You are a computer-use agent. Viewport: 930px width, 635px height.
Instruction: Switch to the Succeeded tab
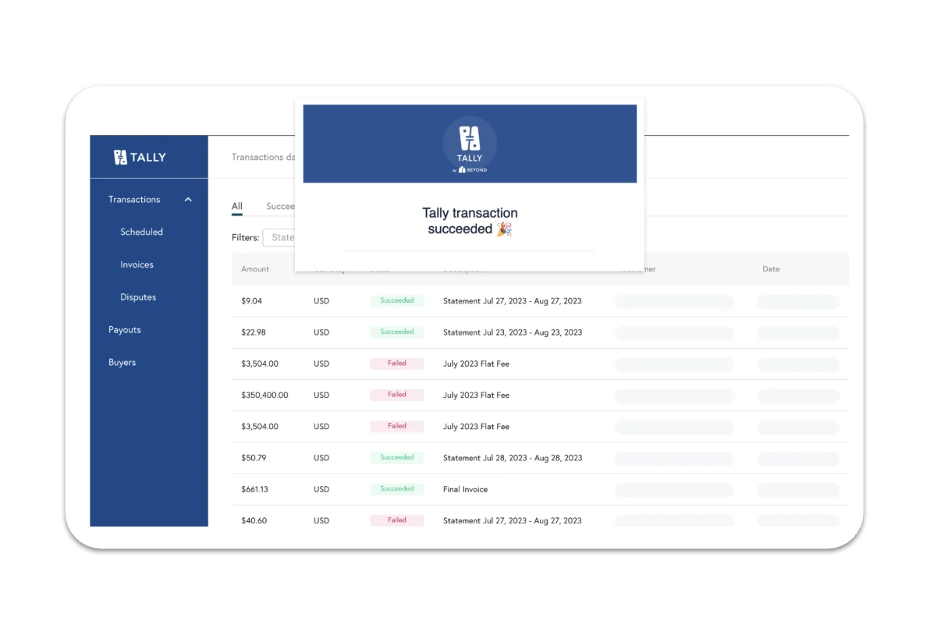pyautogui.click(x=282, y=206)
